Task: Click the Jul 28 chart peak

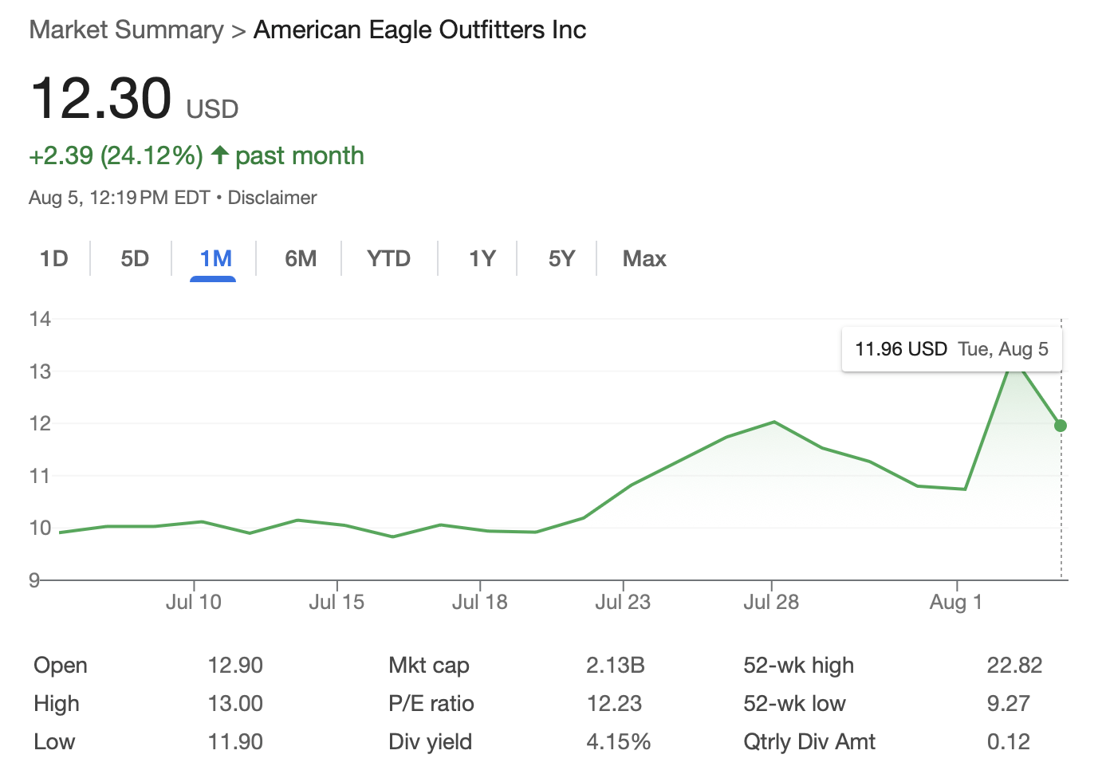Action: coord(773,422)
